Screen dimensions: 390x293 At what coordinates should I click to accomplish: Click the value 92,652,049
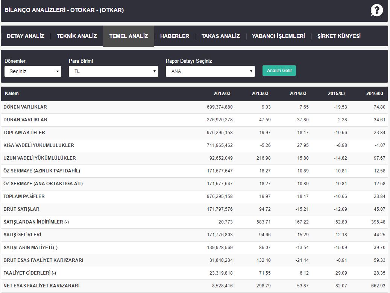[221, 158]
